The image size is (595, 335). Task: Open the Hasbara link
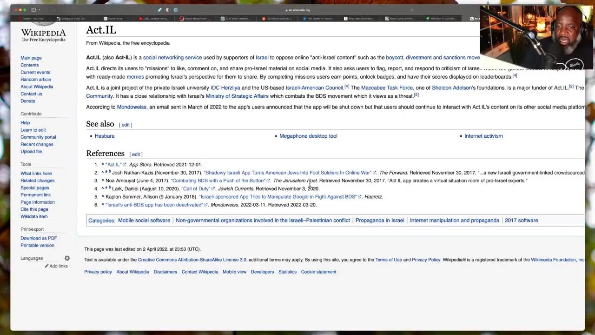coord(104,136)
